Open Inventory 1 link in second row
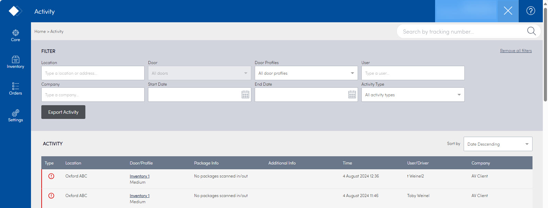Image resolution: width=548 pixels, height=208 pixels. point(139,196)
